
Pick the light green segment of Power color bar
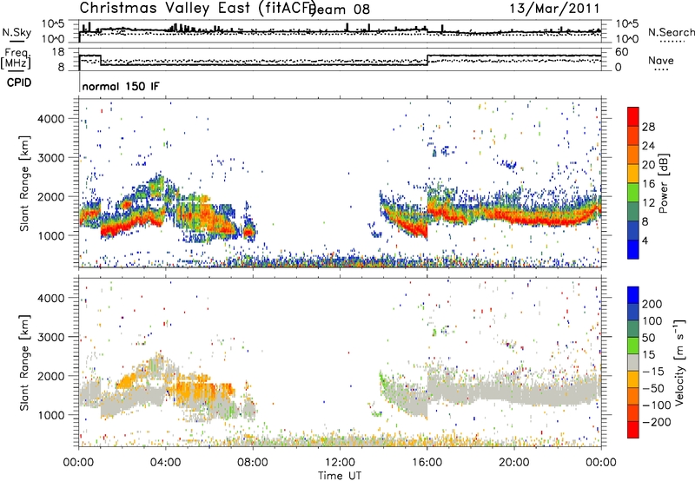click(633, 193)
